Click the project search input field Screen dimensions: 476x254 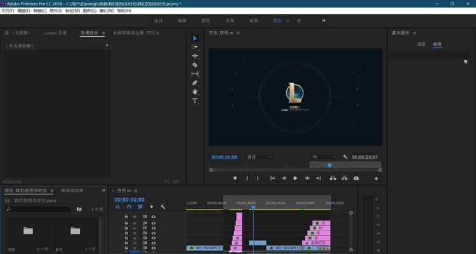[38, 210]
